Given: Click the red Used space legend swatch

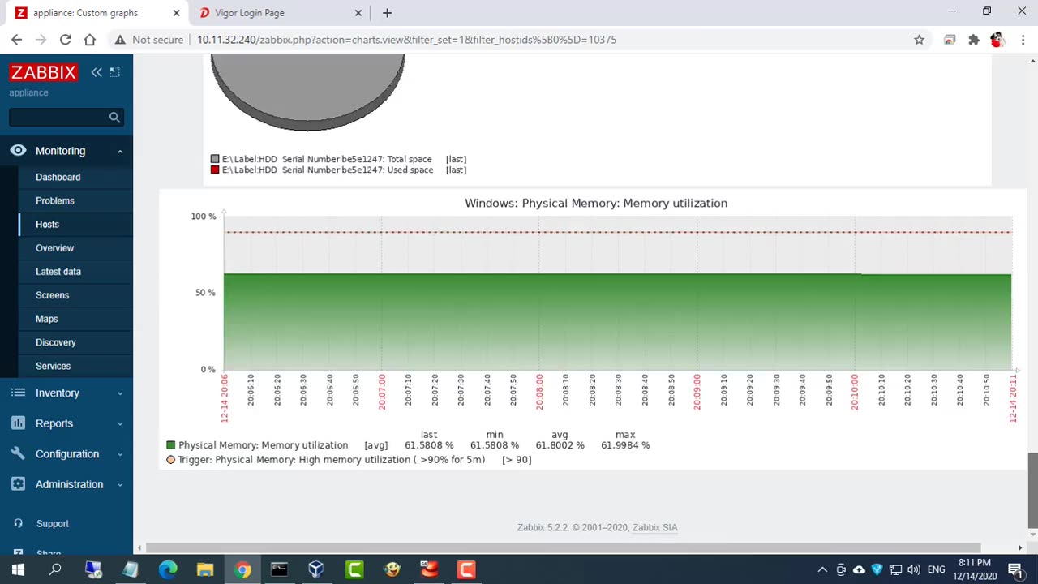Looking at the screenshot, I should (215, 170).
